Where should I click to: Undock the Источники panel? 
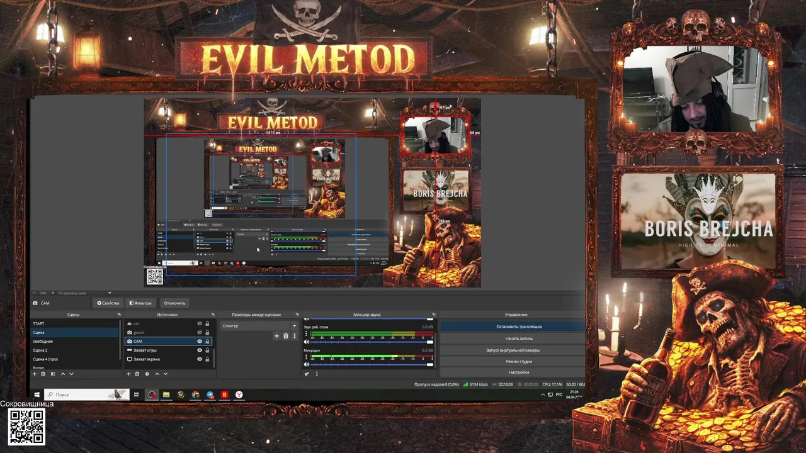coord(213,315)
